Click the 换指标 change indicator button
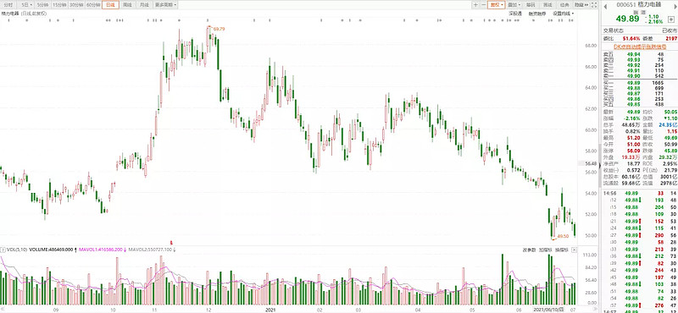The width and height of the screenshot is (678, 313). [562, 250]
